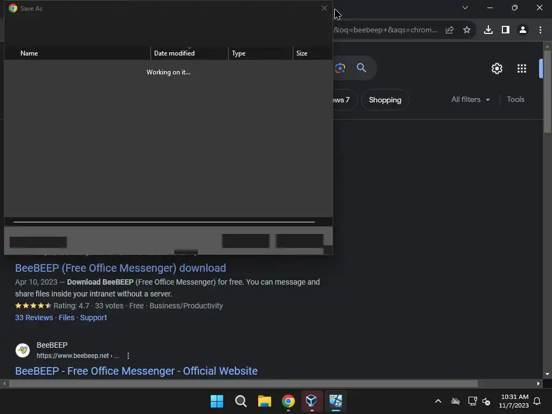Open File Explorer from taskbar

point(264,401)
